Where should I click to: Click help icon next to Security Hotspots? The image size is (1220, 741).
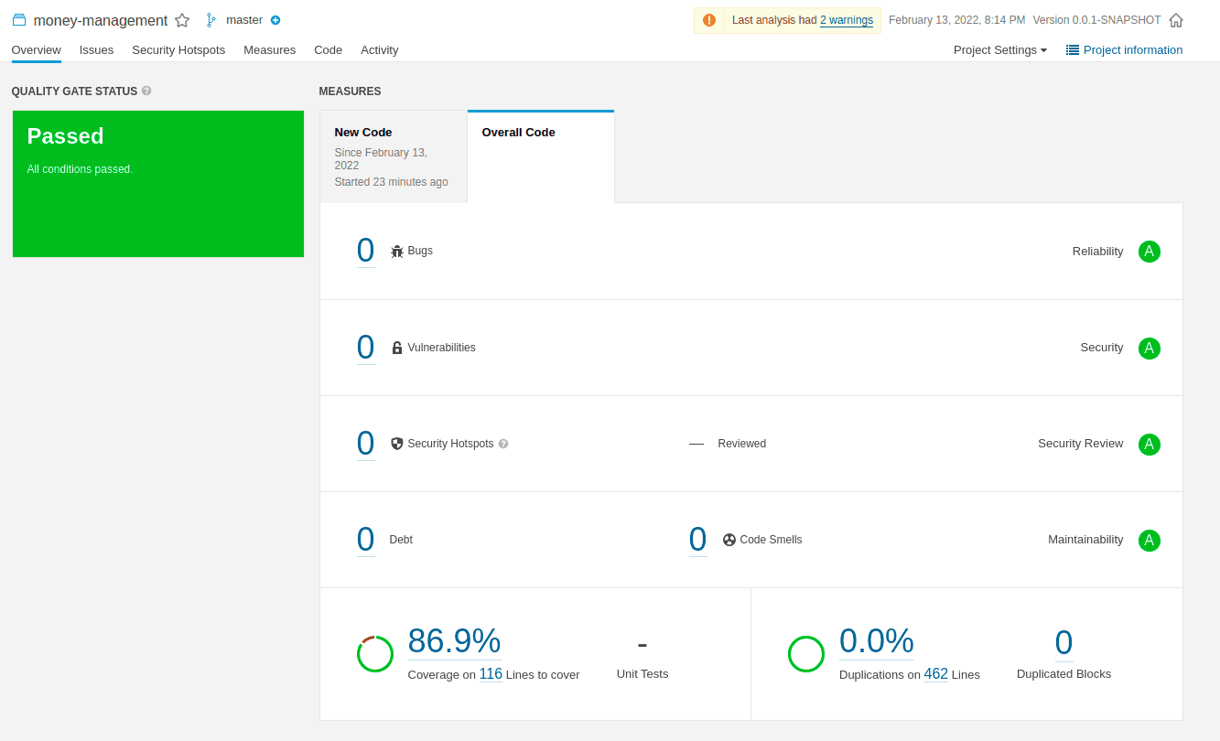pyautogui.click(x=503, y=444)
